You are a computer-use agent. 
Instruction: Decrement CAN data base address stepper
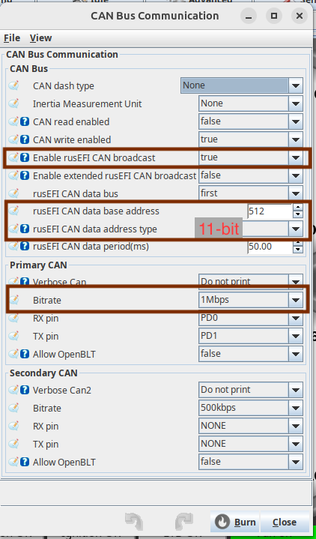[x=298, y=215]
